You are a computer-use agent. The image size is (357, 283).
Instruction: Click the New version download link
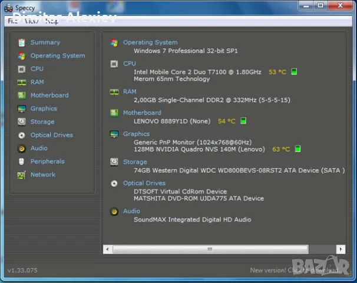pos(296,271)
